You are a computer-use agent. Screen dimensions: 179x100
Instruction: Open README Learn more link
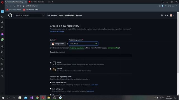click(x=95, y=85)
